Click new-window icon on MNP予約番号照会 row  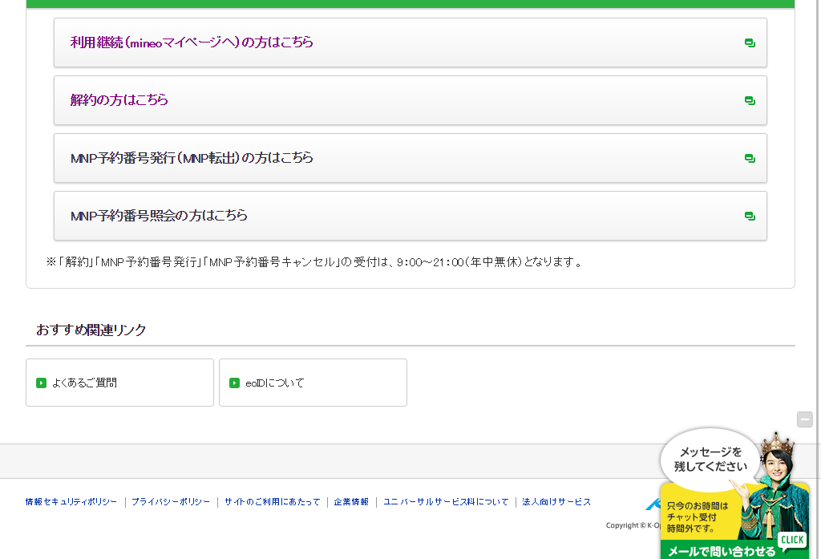click(750, 216)
